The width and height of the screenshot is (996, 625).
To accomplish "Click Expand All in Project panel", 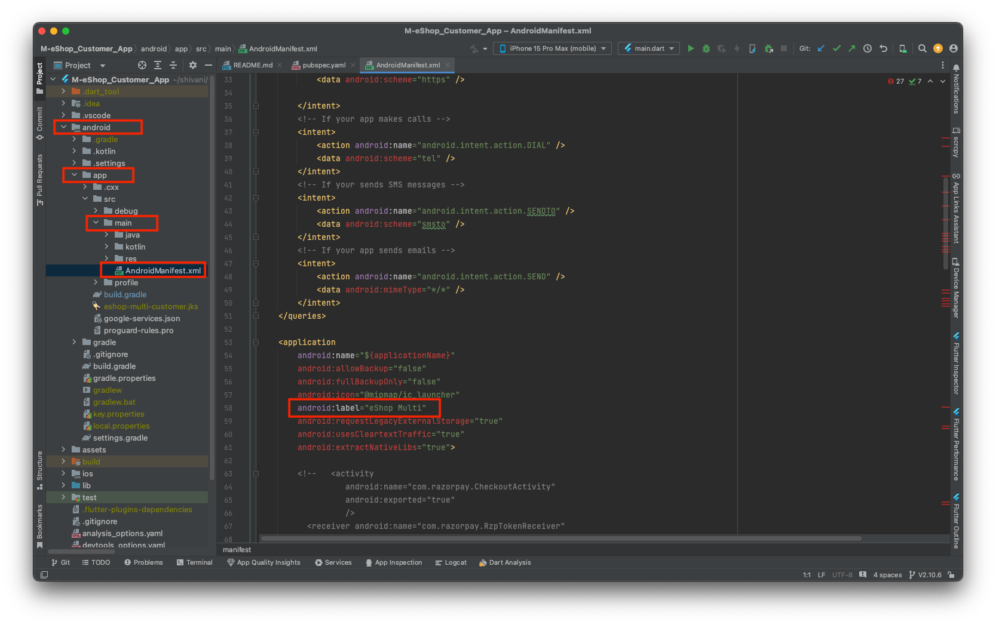I will point(158,65).
